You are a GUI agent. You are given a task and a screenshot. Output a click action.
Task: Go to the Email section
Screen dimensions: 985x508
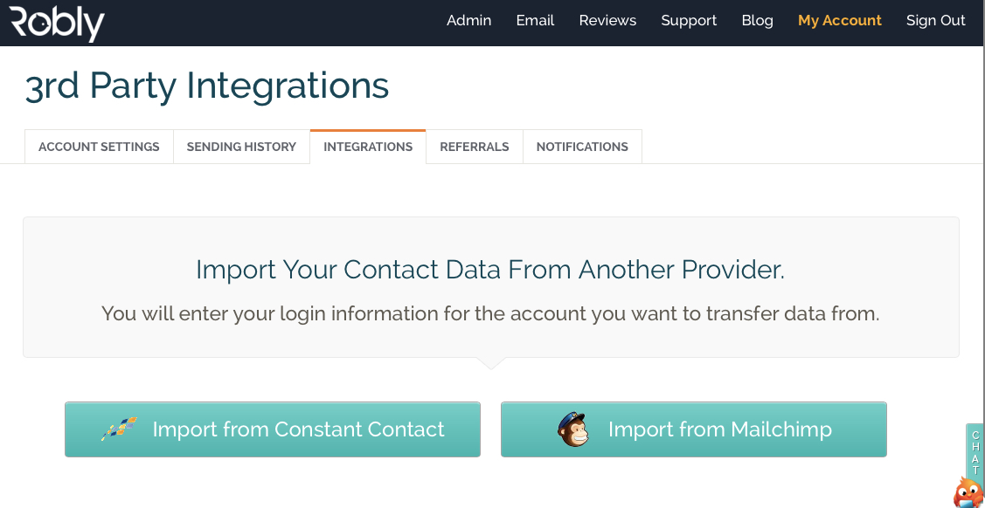click(x=535, y=20)
